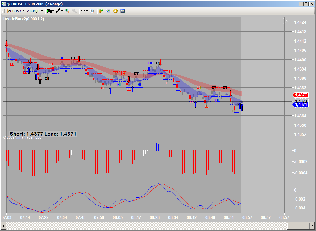
Task: Click the 08:17 time axis label
Action: tap(136, 217)
